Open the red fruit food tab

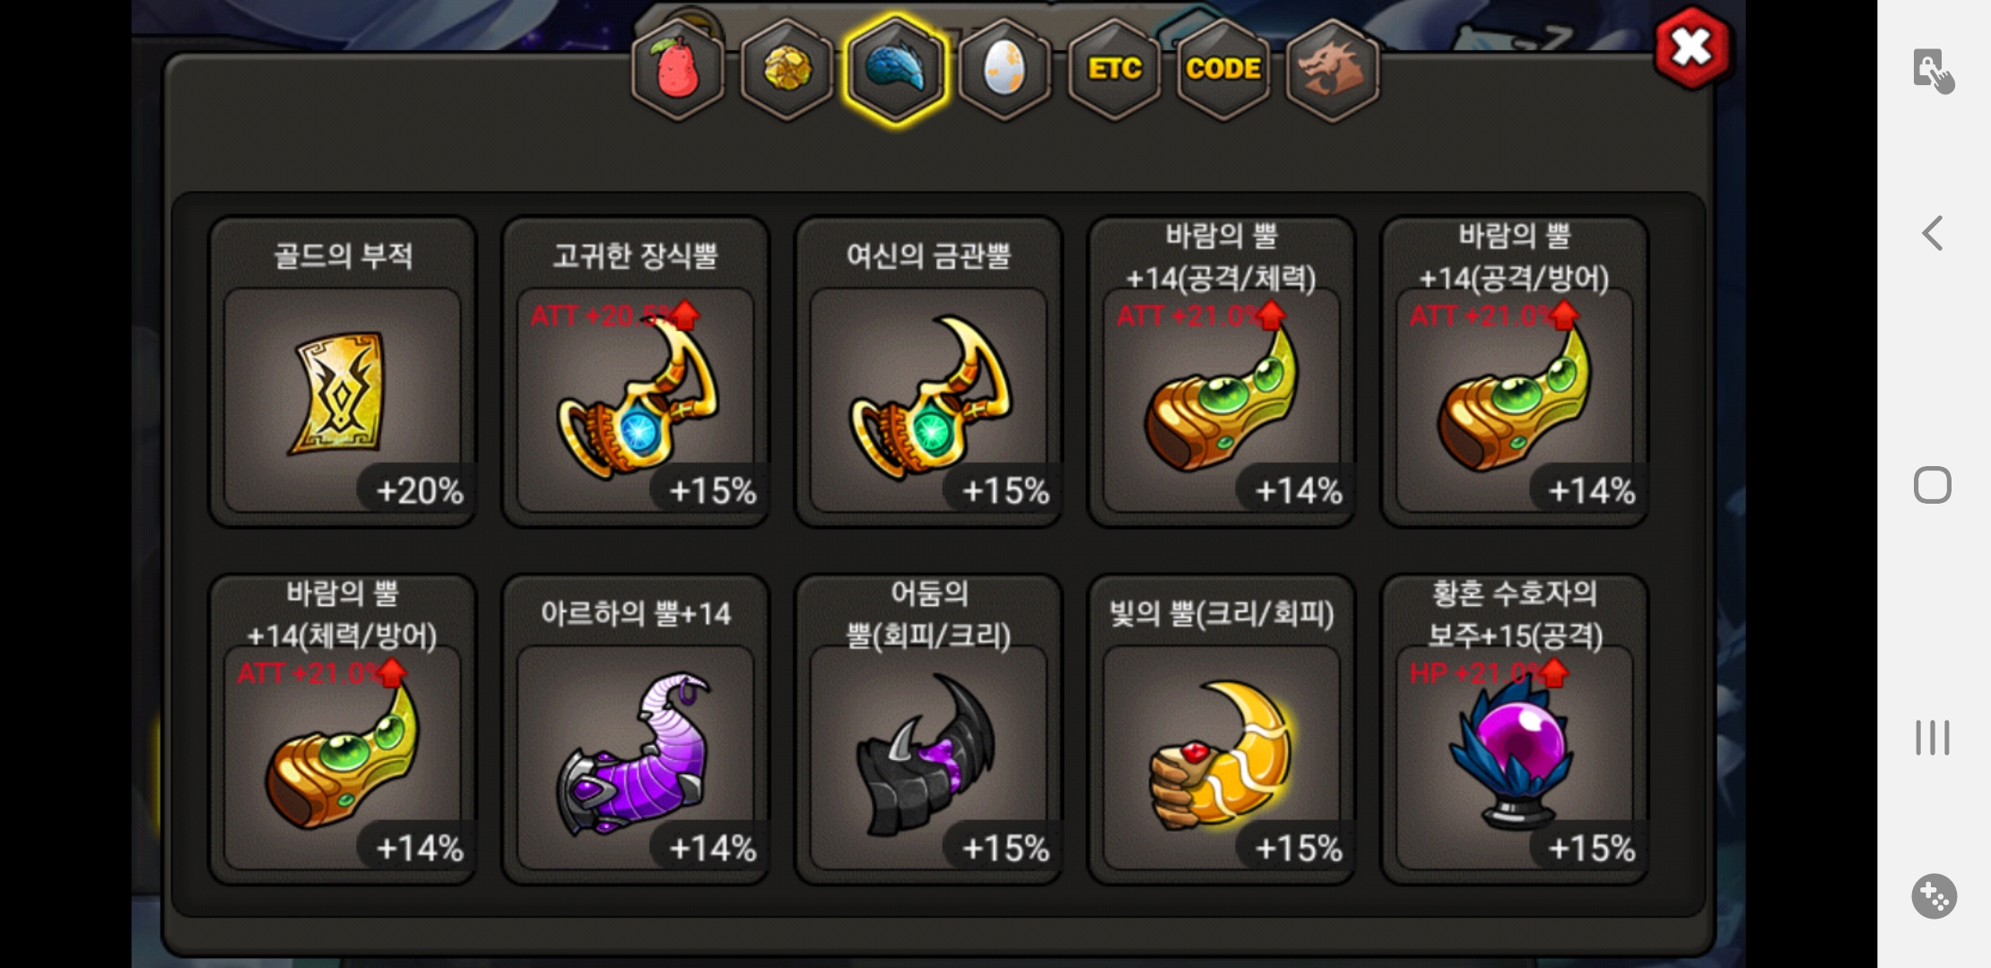click(x=678, y=70)
